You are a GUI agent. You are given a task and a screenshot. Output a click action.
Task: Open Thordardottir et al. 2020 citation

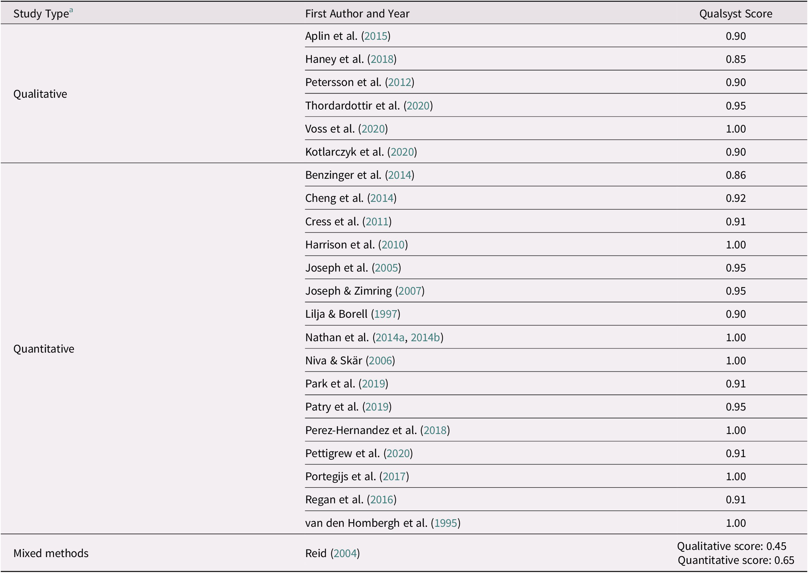[418, 106]
